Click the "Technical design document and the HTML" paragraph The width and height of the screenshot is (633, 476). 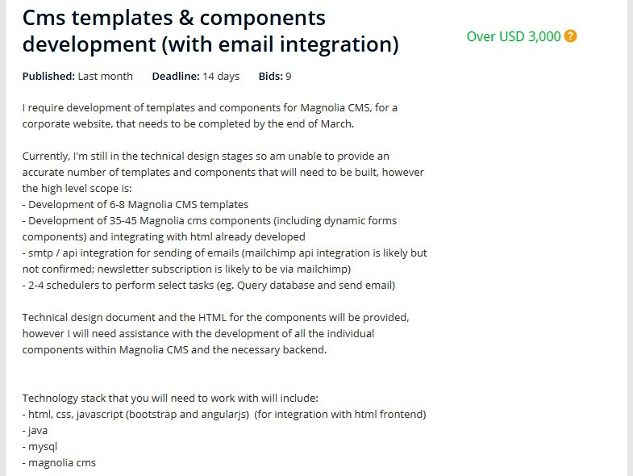click(217, 333)
